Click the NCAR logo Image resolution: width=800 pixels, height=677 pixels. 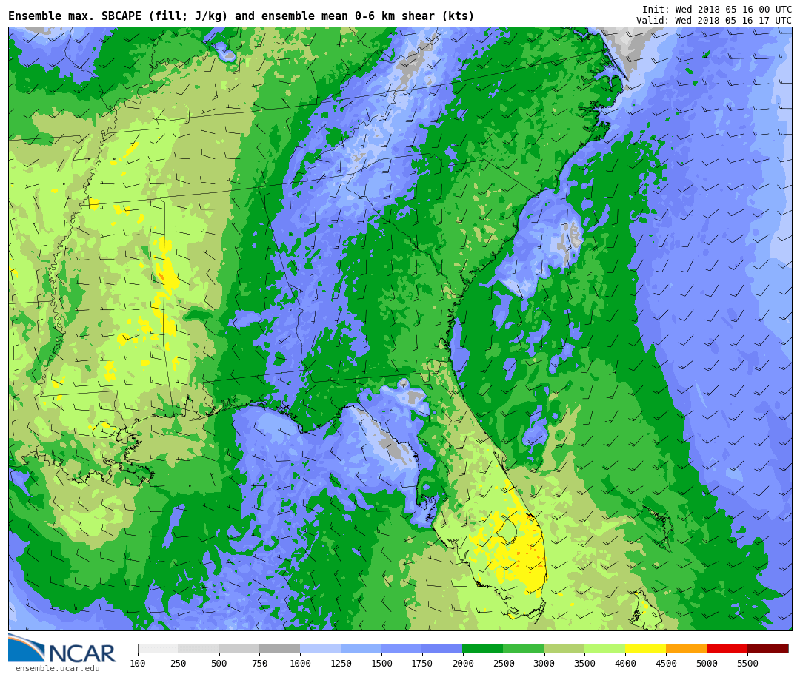pyautogui.click(x=62, y=648)
